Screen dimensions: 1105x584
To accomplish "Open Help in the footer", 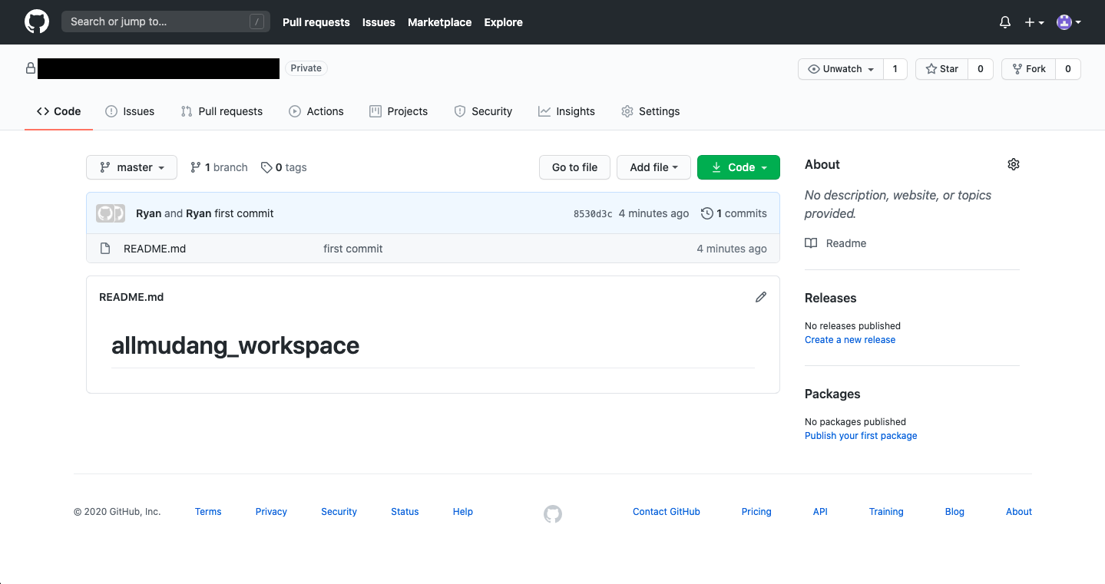I will coord(463,512).
